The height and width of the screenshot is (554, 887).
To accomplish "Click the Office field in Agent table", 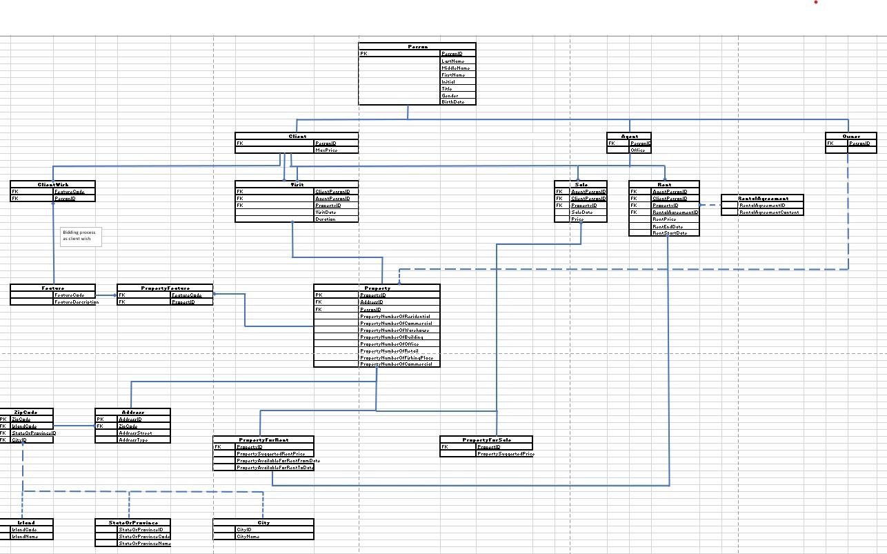I will [x=639, y=150].
